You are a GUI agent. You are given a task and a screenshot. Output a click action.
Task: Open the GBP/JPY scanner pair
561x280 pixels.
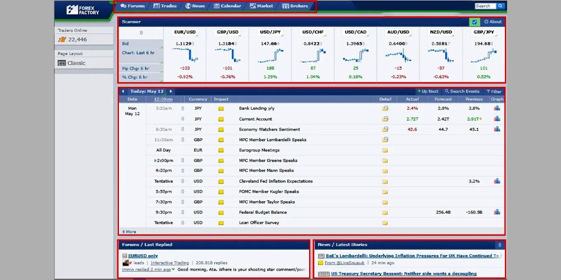[x=484, y=32]
